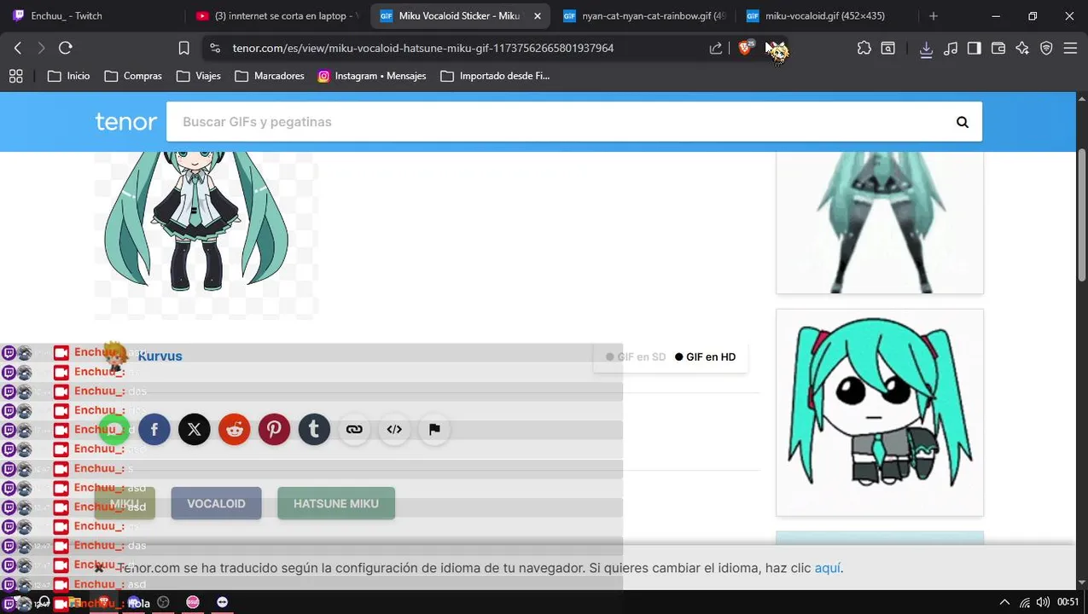Switch to nyan-cat-rainbow.gif tab
This screenshot has width=1088, height=614.
643,16
